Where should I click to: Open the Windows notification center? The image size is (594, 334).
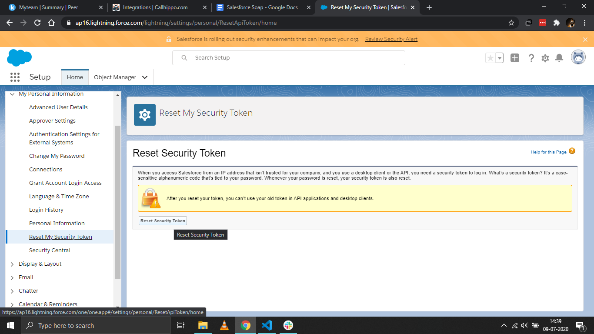coord(580,325)
